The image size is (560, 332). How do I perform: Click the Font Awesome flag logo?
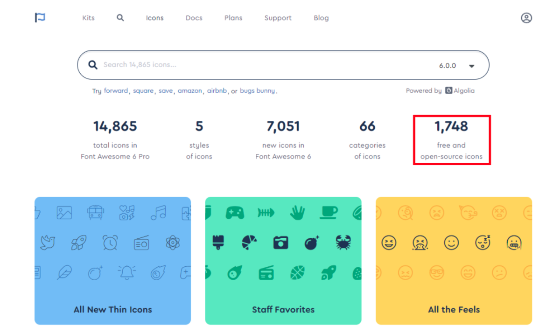point(40,18)
